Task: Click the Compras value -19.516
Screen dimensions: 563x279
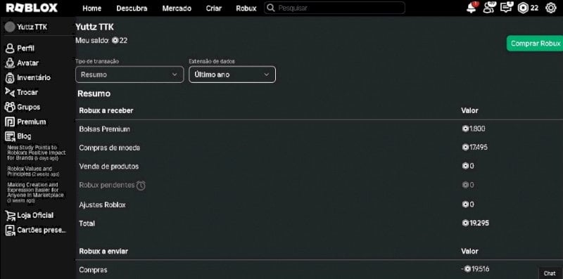Action: 475,269
